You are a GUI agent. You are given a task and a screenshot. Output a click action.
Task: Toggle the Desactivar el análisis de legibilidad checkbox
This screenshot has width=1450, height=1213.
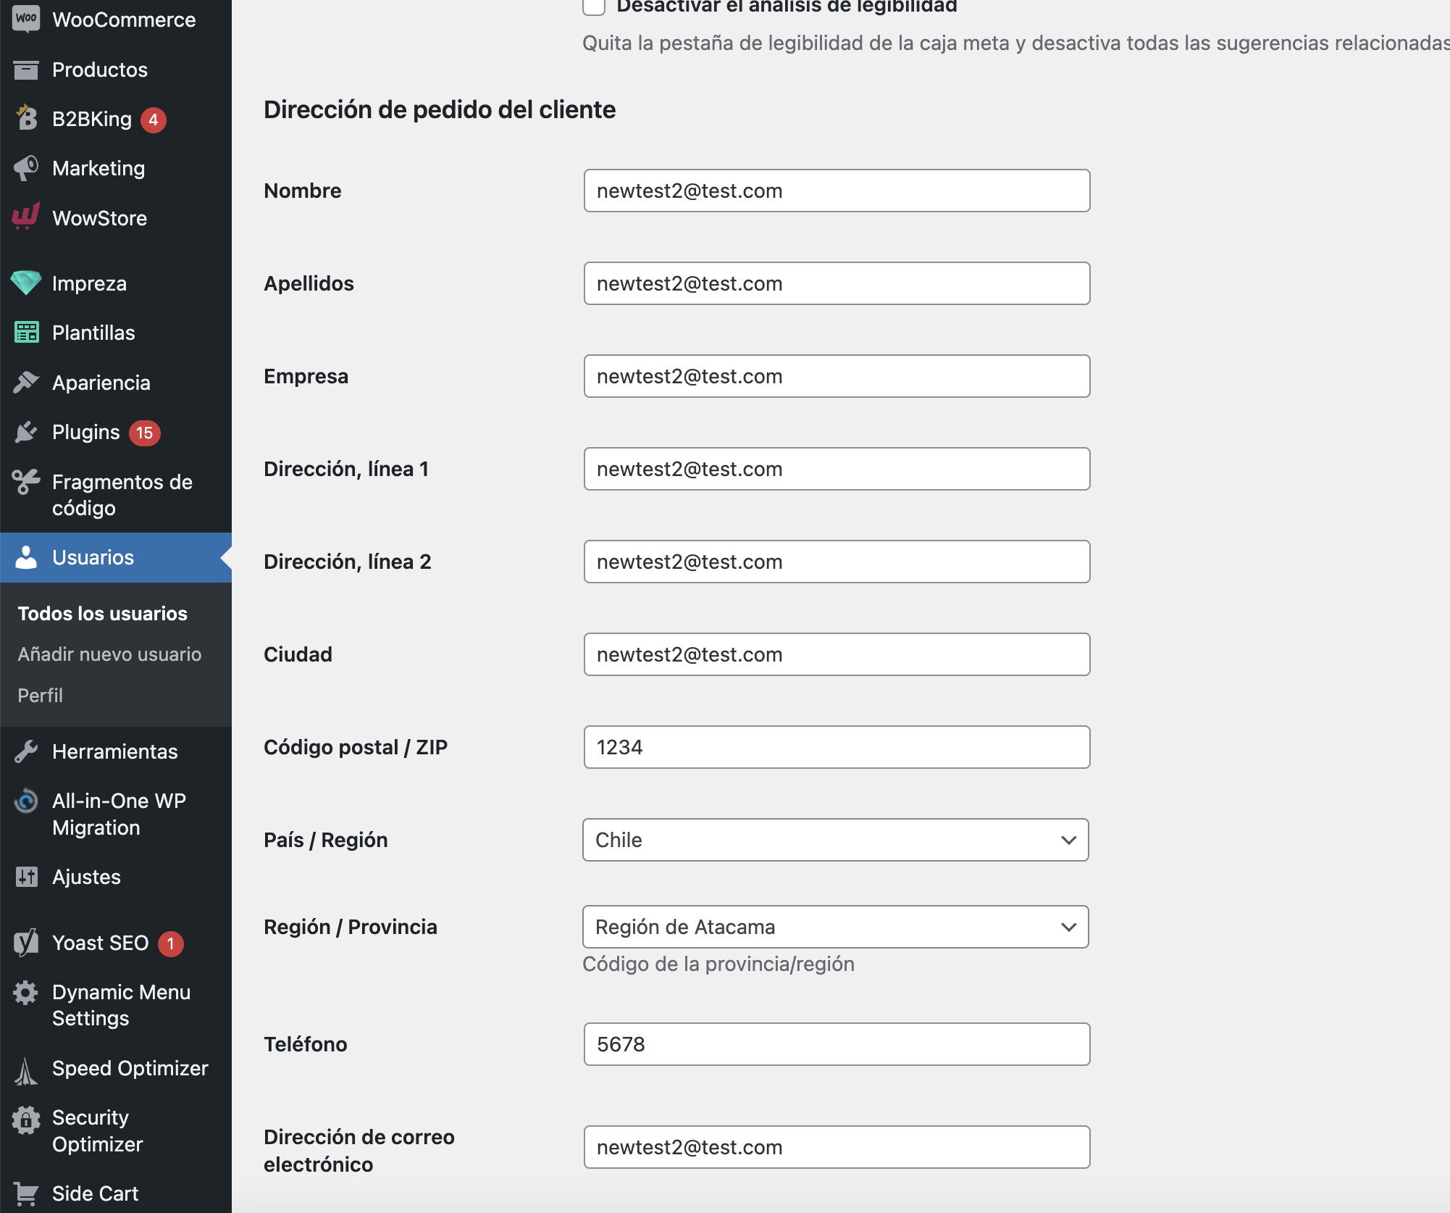pos(594,6)
